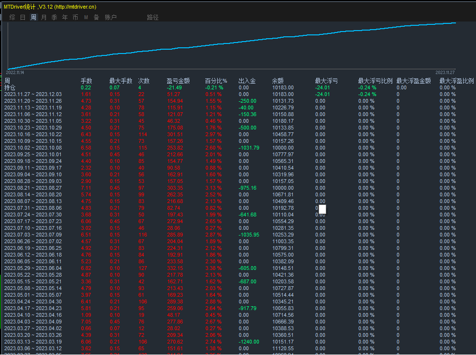Click the 手数 column header
This screenshot has width=476, height=355.
tap(86, 81)
